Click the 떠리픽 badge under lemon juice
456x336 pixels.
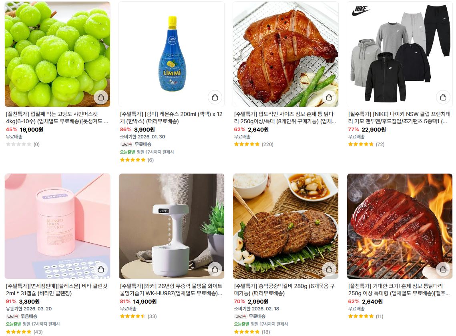click(127, 144)
